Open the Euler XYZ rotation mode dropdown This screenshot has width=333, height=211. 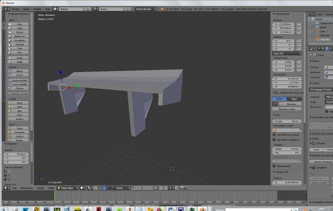tap(287, 53)
